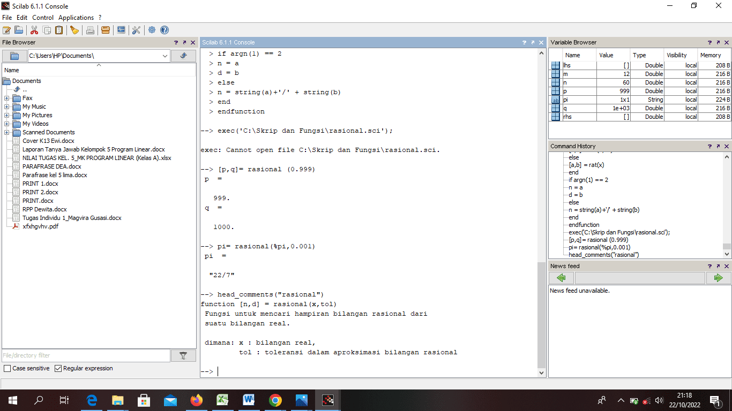The image size is (732, 411).
Task: Click the Print toolbar icon
Action: (x=90, y=30)
